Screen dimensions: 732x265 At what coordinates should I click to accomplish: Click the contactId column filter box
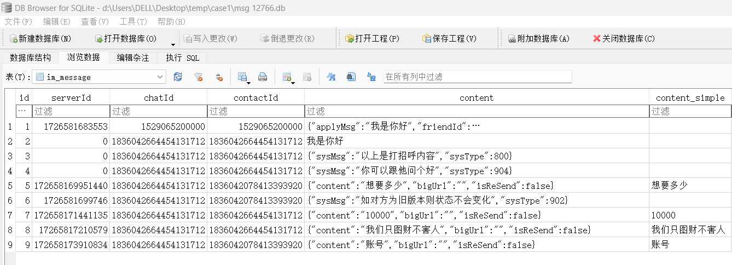(256, 111)
